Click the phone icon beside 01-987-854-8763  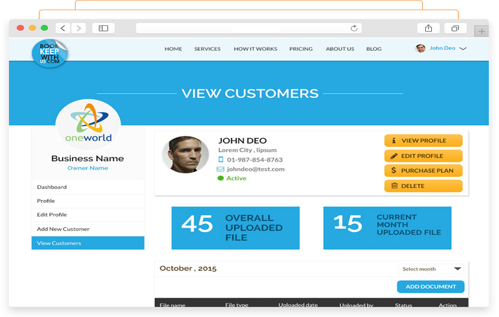point(221,159)
